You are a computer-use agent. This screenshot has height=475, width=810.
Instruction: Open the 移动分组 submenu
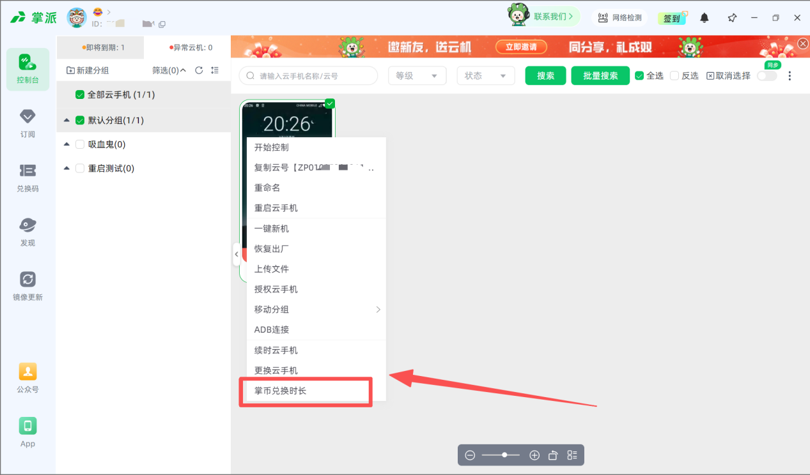[316, 310]
